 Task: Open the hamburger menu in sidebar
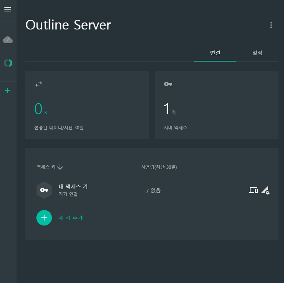pyautogui.click(x=8, y=9)
